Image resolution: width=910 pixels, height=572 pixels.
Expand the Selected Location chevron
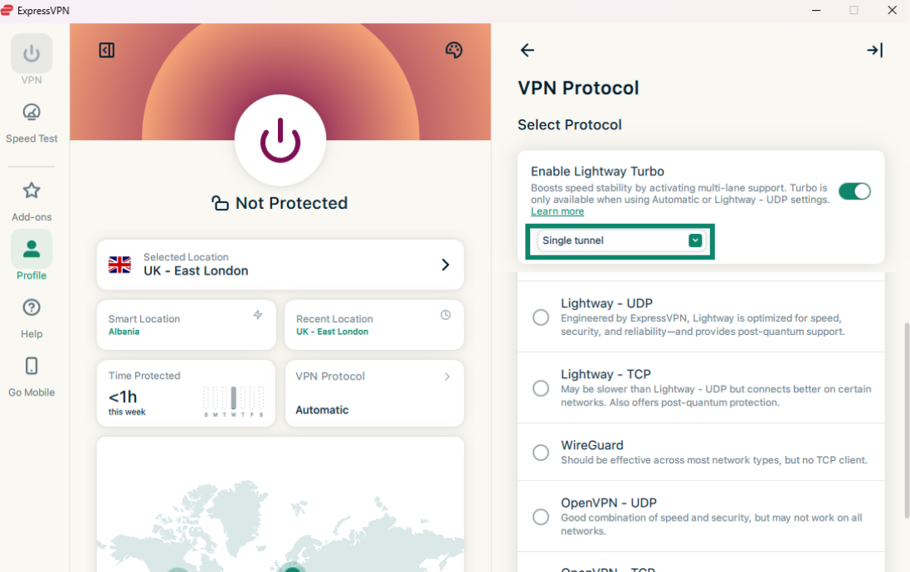445,264
